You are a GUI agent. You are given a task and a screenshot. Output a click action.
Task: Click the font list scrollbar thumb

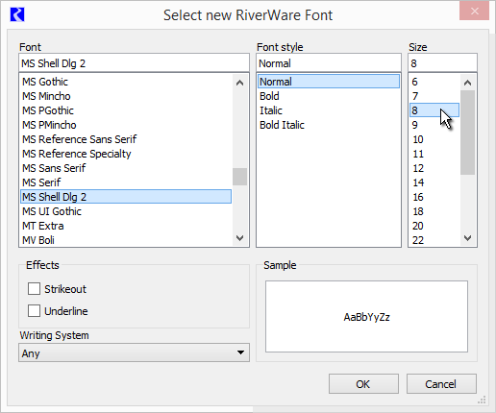[x=239, y=177]
